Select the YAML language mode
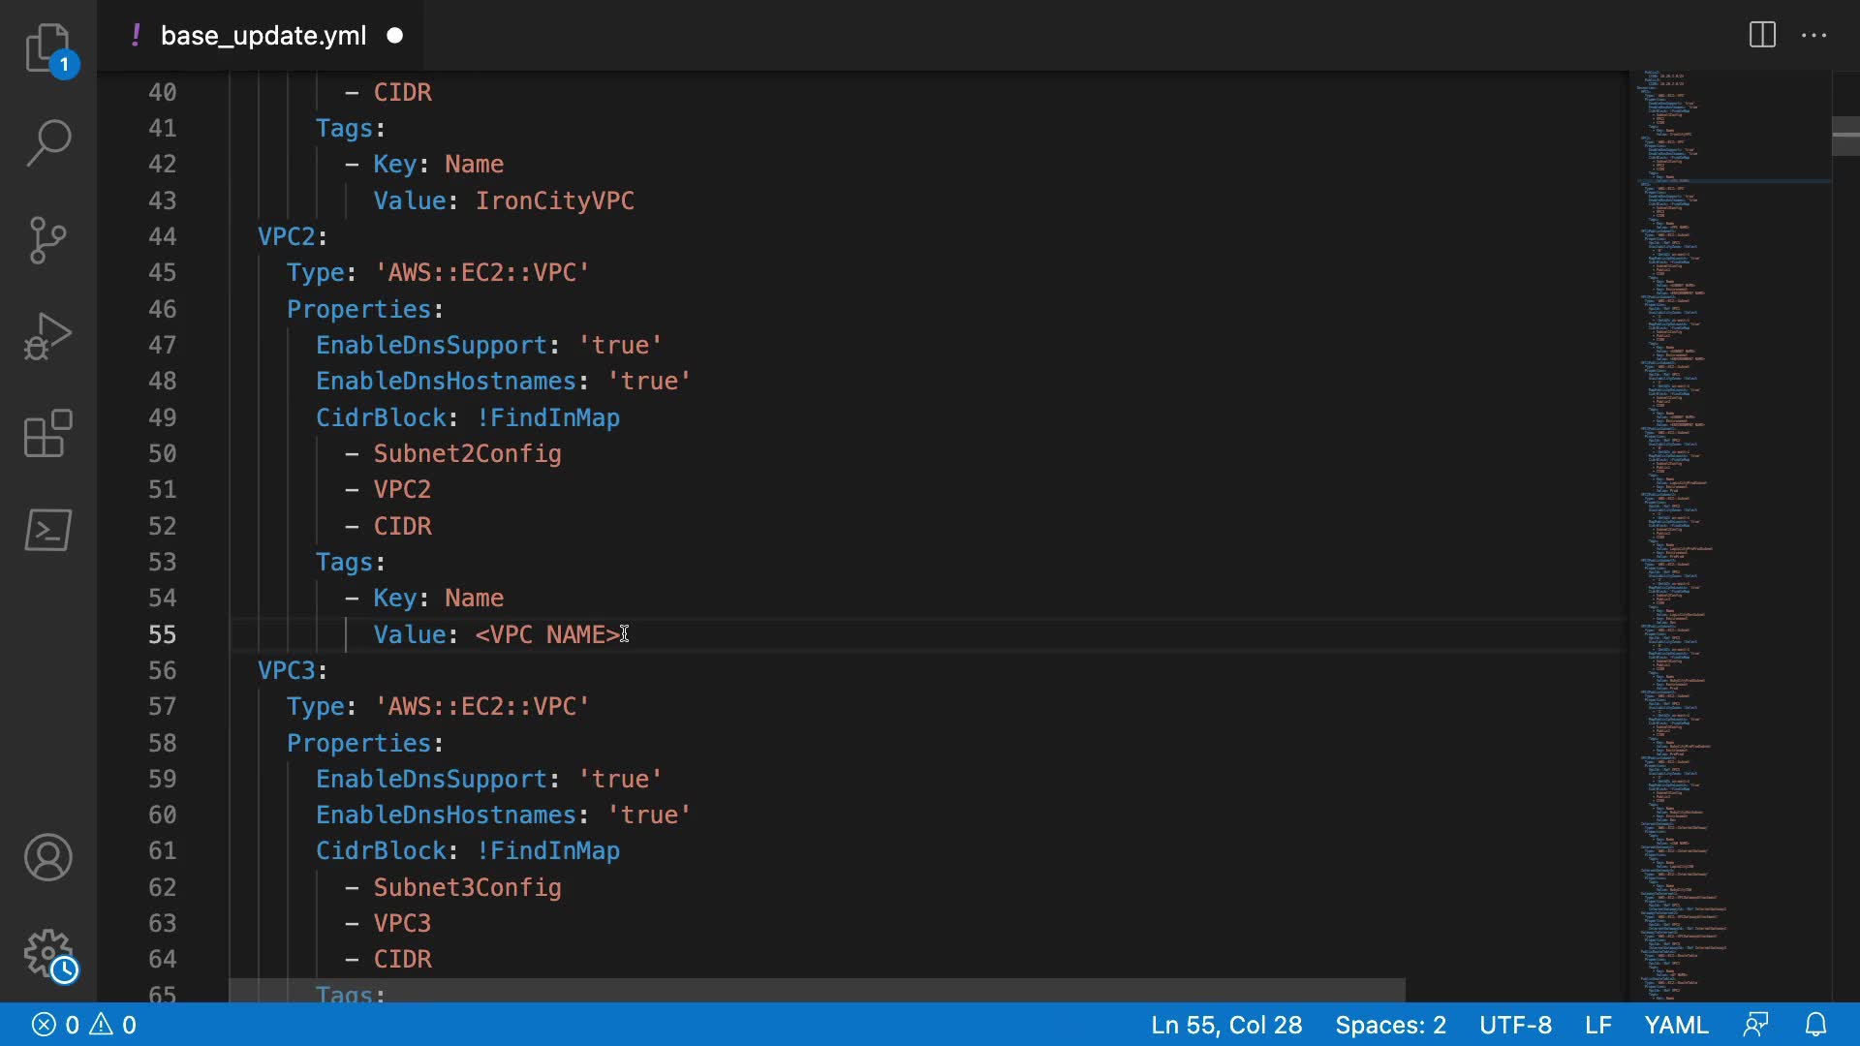The width and height of the screenshot is (1860, 1046). point(1676,1025)
